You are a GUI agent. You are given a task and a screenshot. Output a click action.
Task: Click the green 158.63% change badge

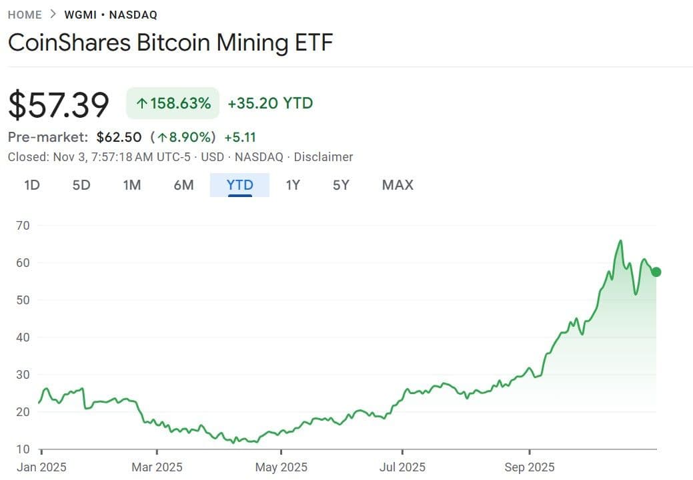(x=173, y=103)
